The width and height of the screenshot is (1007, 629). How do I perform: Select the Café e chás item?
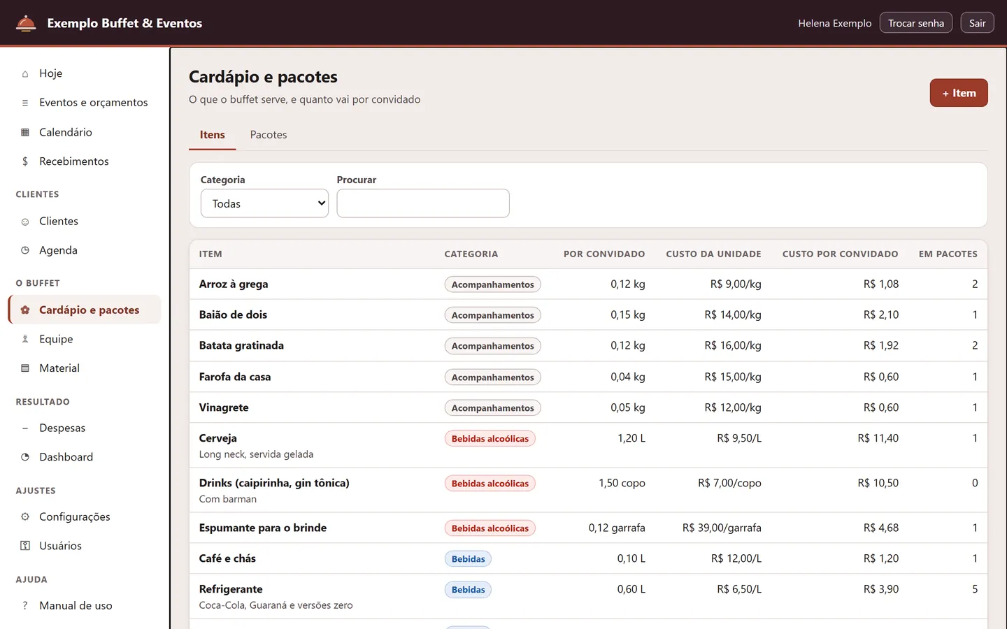point(227,558)
